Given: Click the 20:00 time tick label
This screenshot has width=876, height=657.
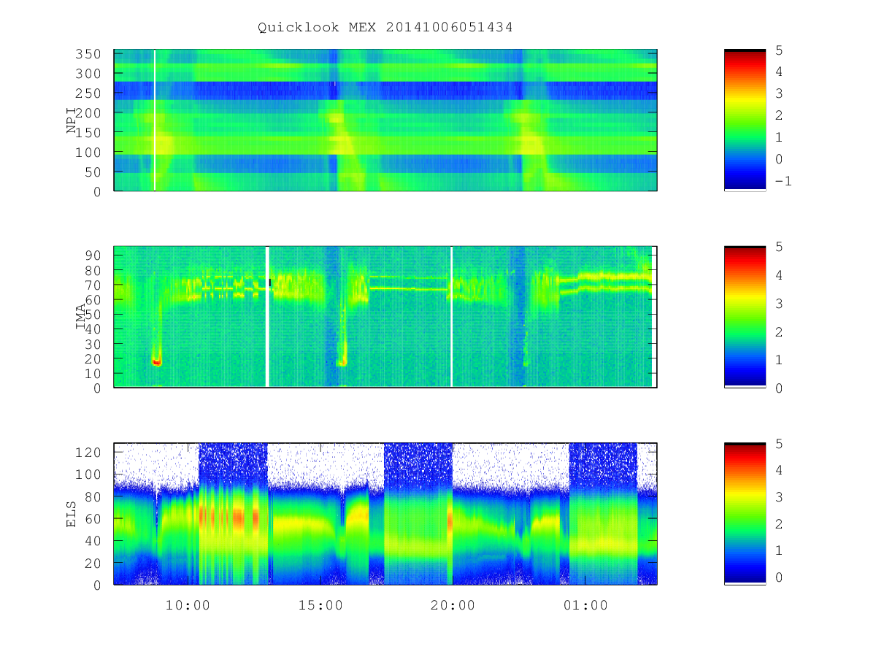Looking at the screenshot, I should pos(453,605).
